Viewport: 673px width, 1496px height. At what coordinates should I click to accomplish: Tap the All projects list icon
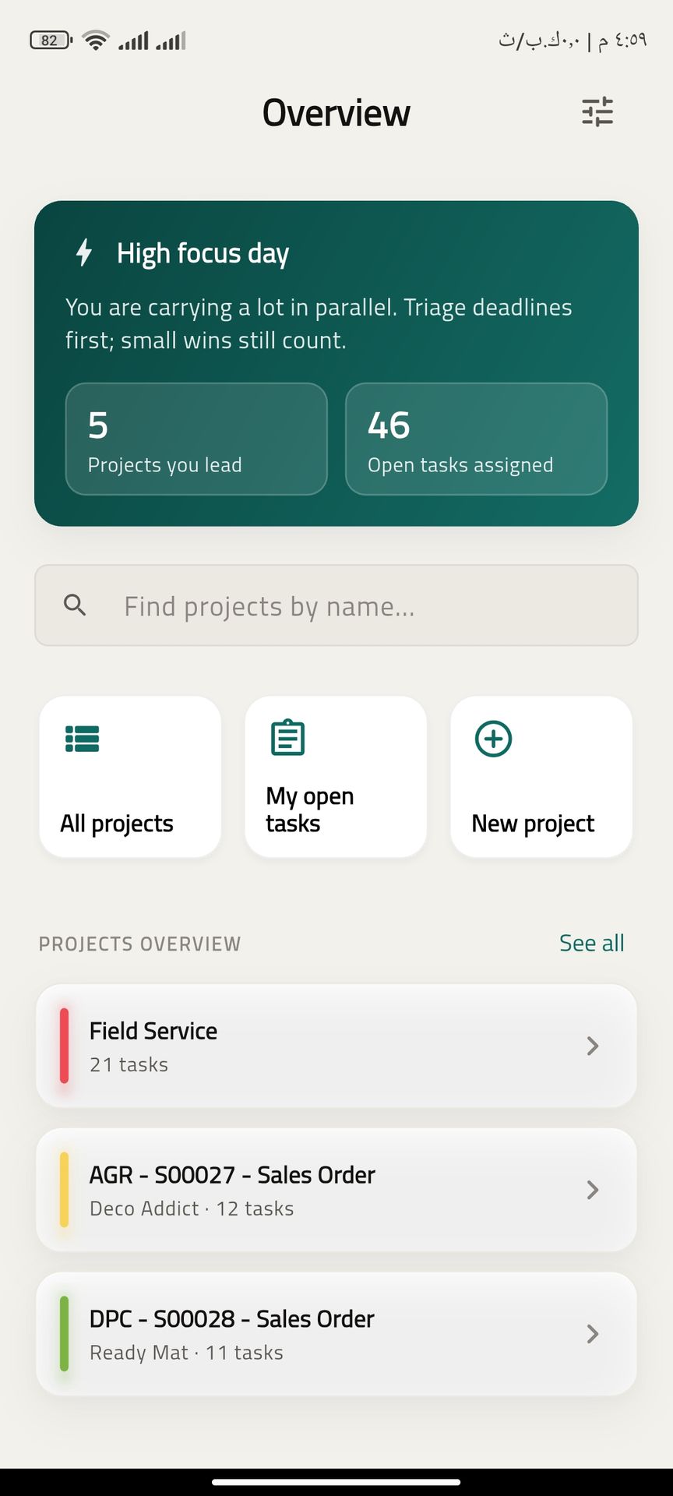(83, 739)
